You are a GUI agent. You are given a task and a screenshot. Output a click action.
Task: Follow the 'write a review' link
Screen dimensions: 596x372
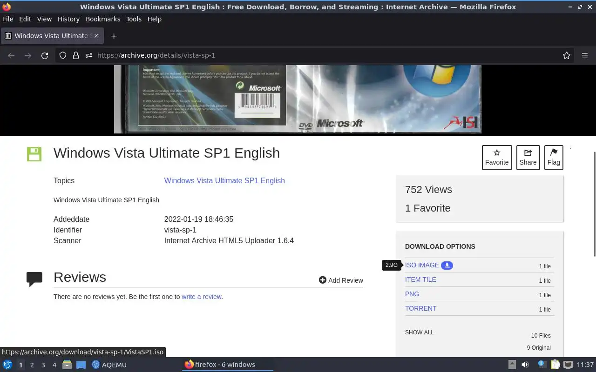(201, 297)
